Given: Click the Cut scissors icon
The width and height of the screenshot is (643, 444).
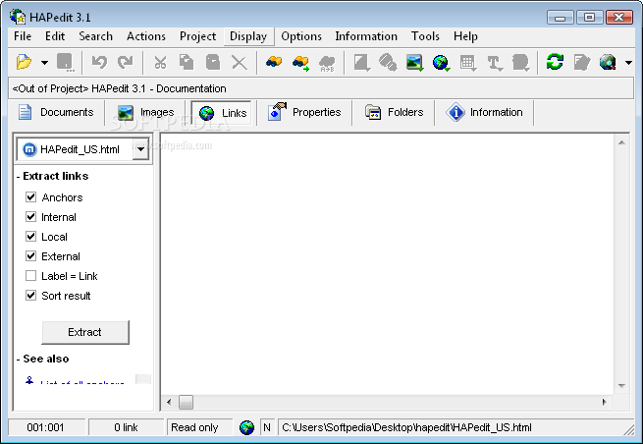Looking at the screenshot, I should coord(160,62).
